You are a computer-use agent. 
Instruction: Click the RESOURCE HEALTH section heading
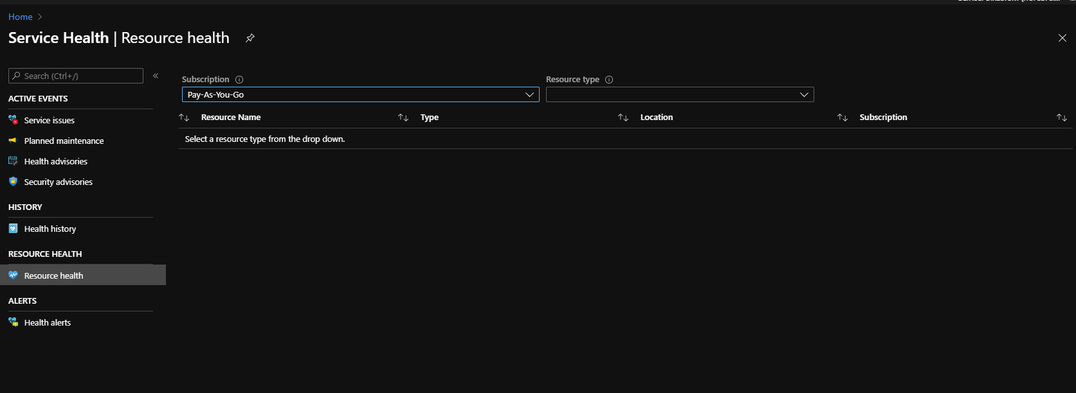point(45,254)
